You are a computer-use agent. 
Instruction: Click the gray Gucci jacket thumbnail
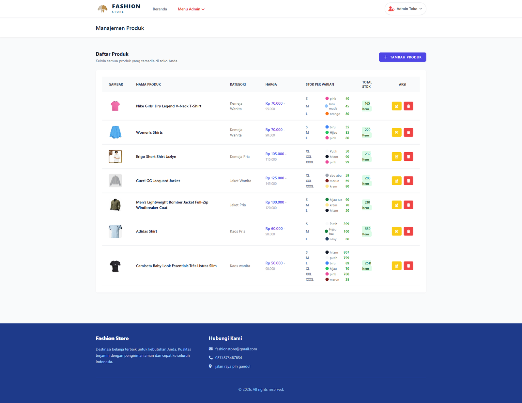(115, 181)
